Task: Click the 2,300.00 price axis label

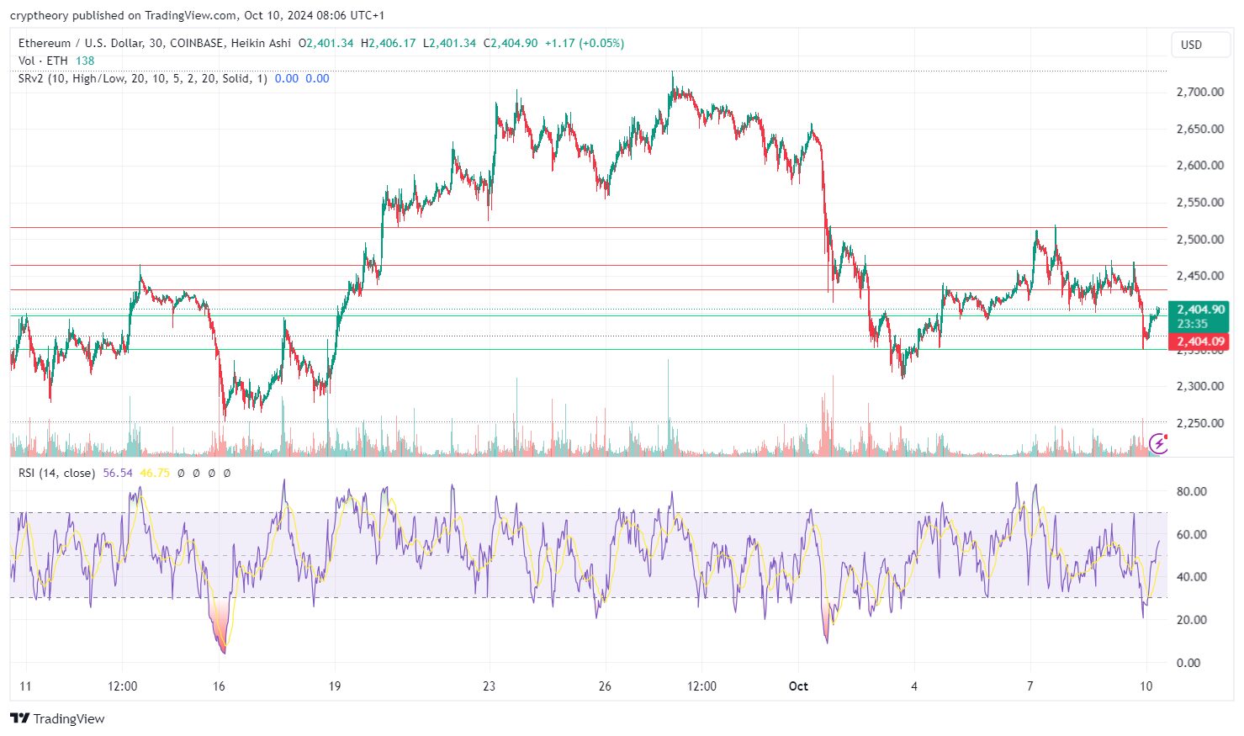Action: coord(1199,386)
